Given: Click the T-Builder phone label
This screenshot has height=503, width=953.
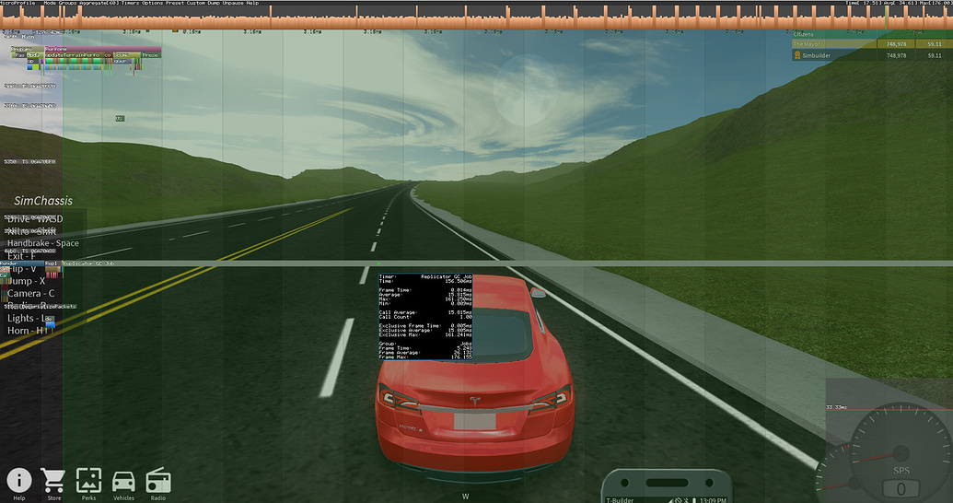Looking at the screenshot, I should point(620,500).
